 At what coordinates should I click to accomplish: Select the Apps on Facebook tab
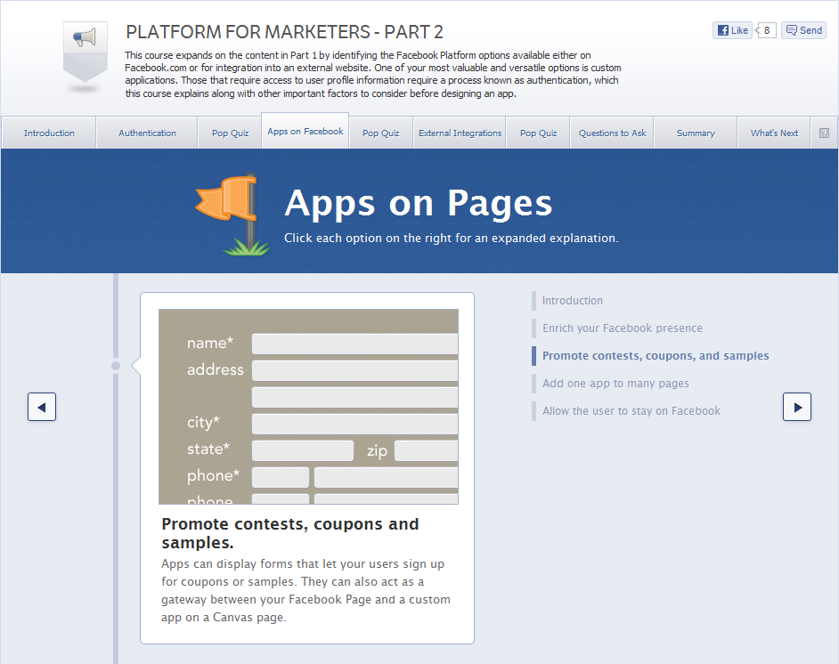point(305,131)
